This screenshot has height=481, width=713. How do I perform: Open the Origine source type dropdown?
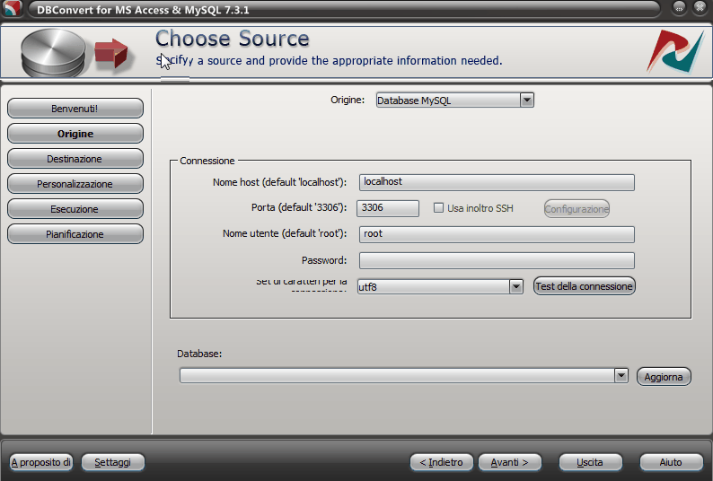(x=454, y=100)
